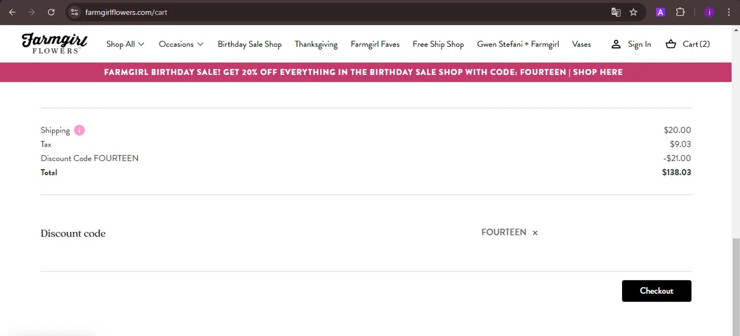
Task: Expand the Occasions menu
Action: (181, 44)
